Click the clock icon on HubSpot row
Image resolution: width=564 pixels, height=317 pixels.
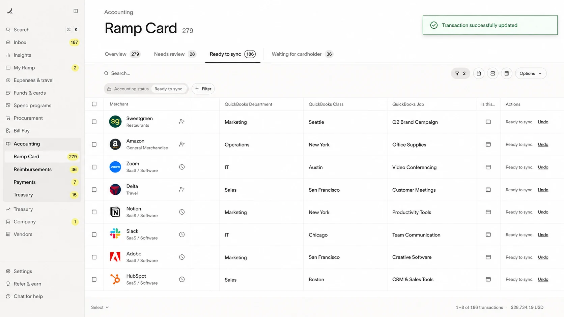tap(182, 279)
